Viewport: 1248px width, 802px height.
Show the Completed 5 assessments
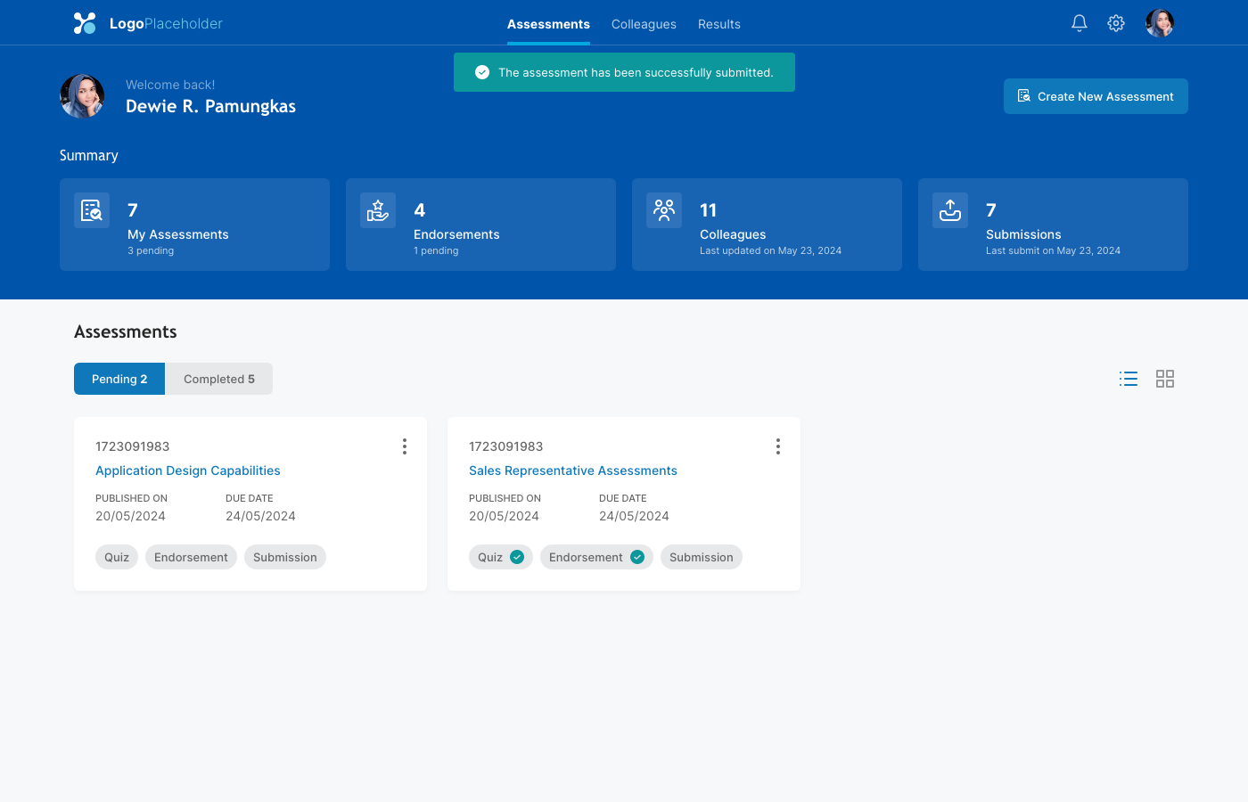click(219, 379)
